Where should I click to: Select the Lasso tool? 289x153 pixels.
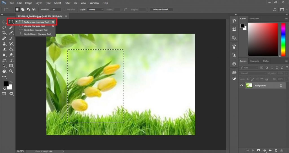pyautogui.click(x=4, y=28)
